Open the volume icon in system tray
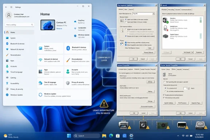Viewport: 210px width, 140px height. click(187, 136)
